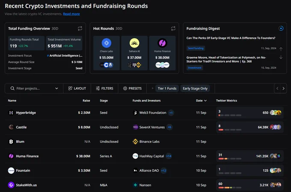Click the Funding Rounds Total 119 value
This screenshot has height=192, width=291.
(13, 46)
